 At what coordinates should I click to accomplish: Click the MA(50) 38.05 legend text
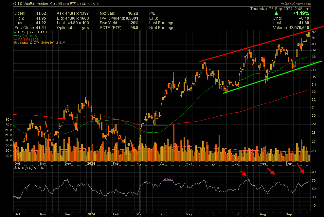[27, 36]
